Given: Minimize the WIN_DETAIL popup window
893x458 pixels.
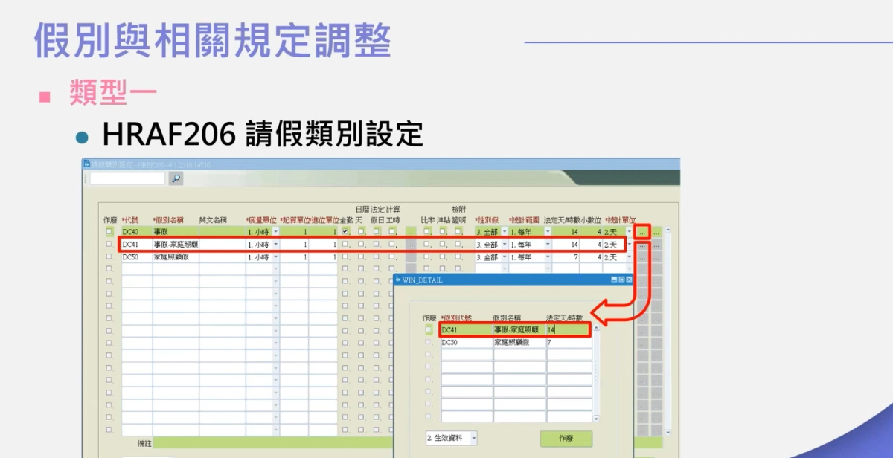Looking at the screenshot, I should click(x=614, y=280).
